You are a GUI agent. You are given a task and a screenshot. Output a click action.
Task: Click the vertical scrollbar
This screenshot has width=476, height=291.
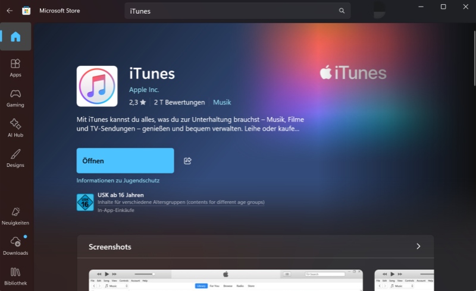pyautogui.click(x=474, y=58)
